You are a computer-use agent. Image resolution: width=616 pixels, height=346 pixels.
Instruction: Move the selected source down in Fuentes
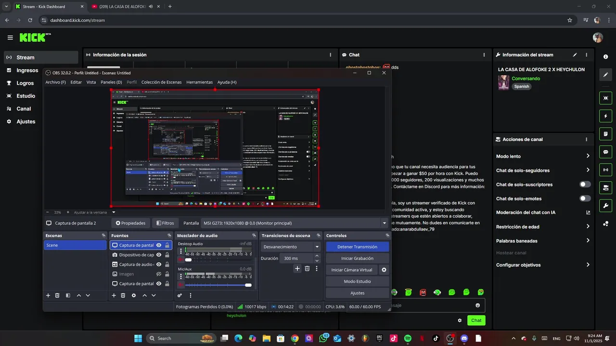click(154, 296)
